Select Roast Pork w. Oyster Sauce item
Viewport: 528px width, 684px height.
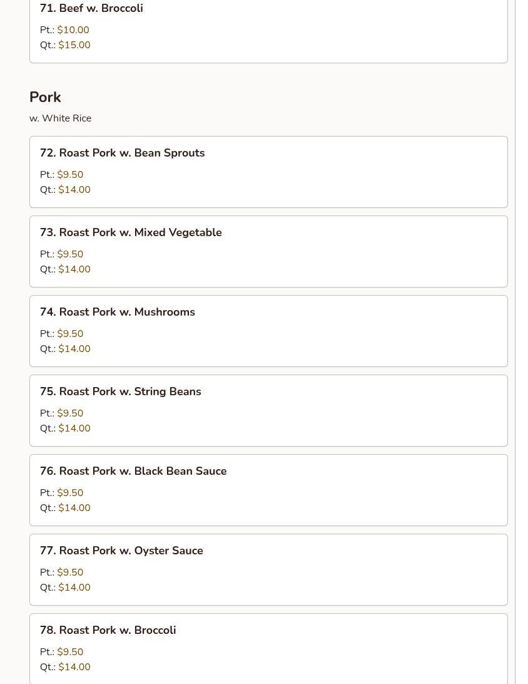121,551
